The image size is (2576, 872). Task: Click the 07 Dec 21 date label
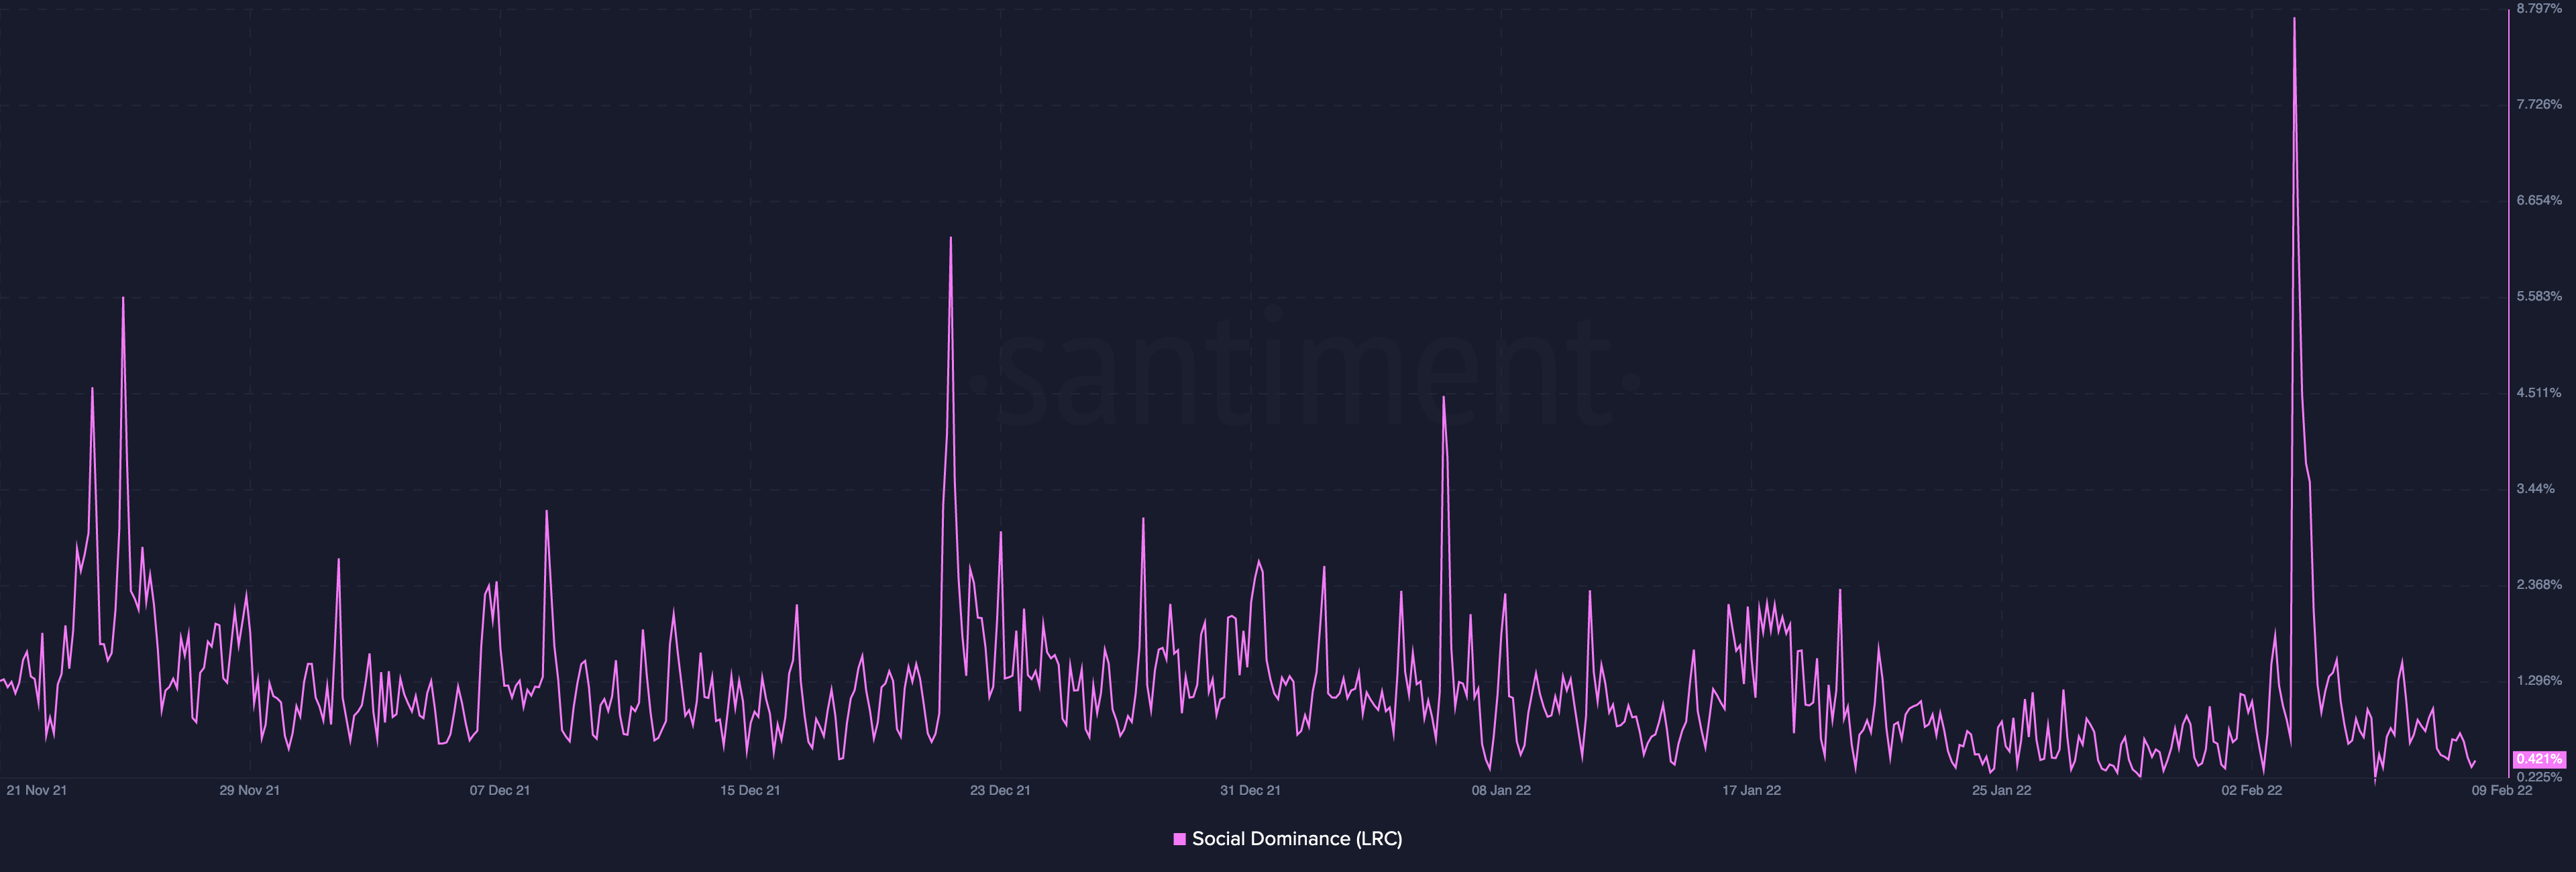pos(500,790)
